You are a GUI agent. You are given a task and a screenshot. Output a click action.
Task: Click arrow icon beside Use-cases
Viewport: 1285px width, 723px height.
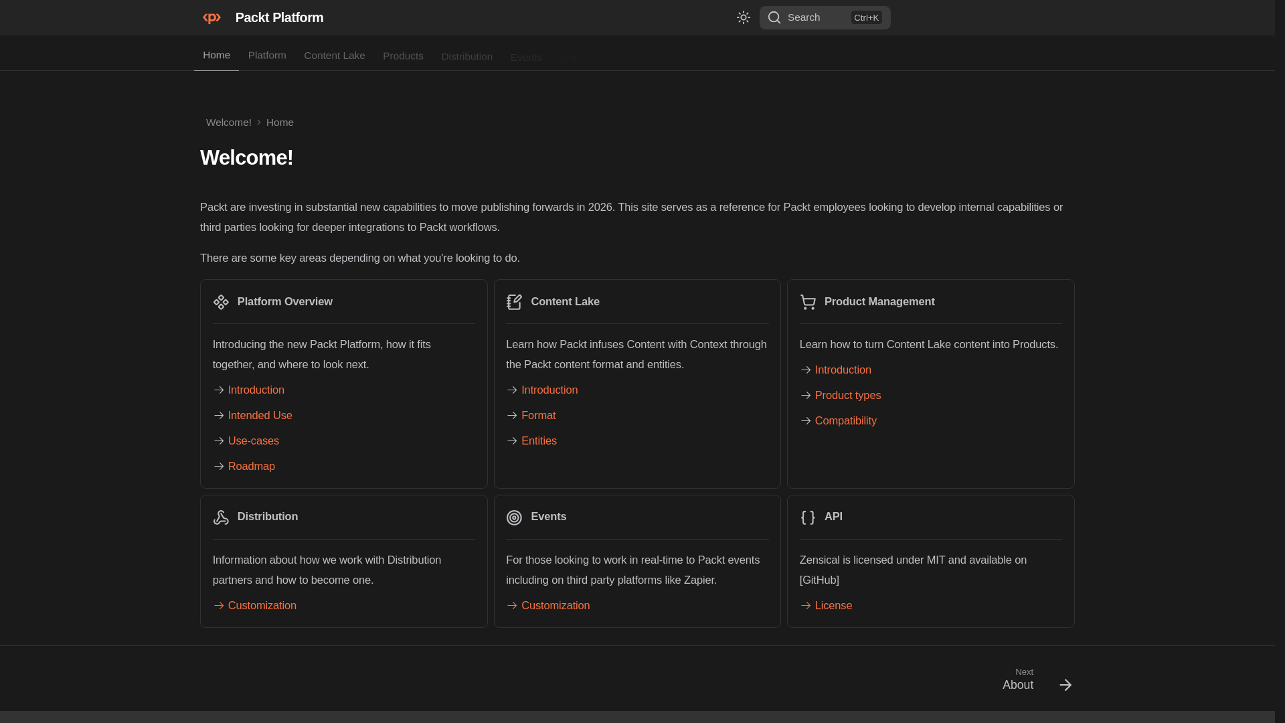219,441
